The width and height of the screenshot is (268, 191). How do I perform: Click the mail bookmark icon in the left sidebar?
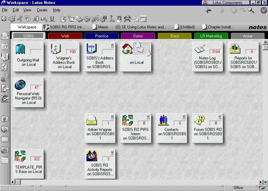[5, 36]
